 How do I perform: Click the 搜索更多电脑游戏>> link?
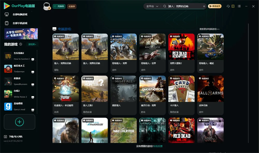pyautogui.click(x=209, y=29)
